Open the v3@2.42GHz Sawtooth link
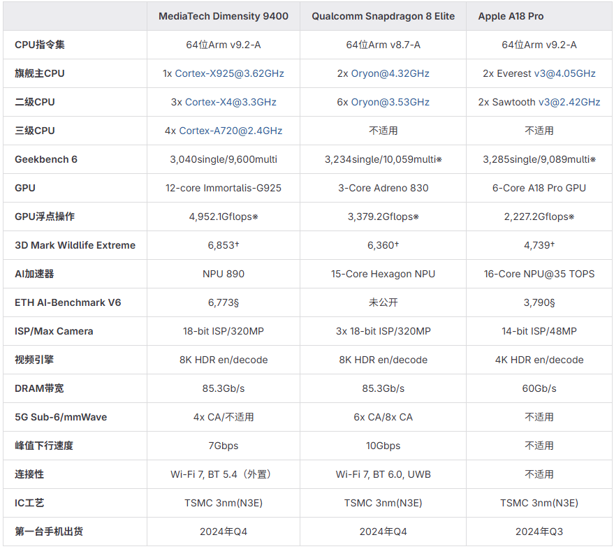The height and width of the screenshot is (549, 614). pyautogui.click(x=569, y=102)
